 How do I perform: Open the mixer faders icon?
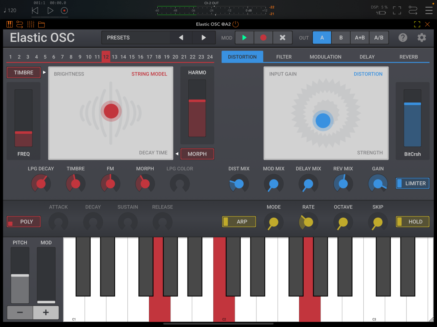coord(31,24)
